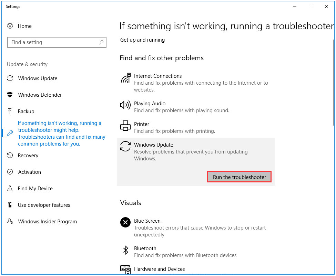Run the troubleshooter for Windows Update
The image size is (336, 276).
(x=240, y=177)
